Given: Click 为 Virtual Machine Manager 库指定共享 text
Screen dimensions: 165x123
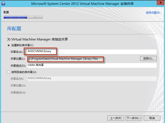Looking at the screenshot, I should coord(38,39).
